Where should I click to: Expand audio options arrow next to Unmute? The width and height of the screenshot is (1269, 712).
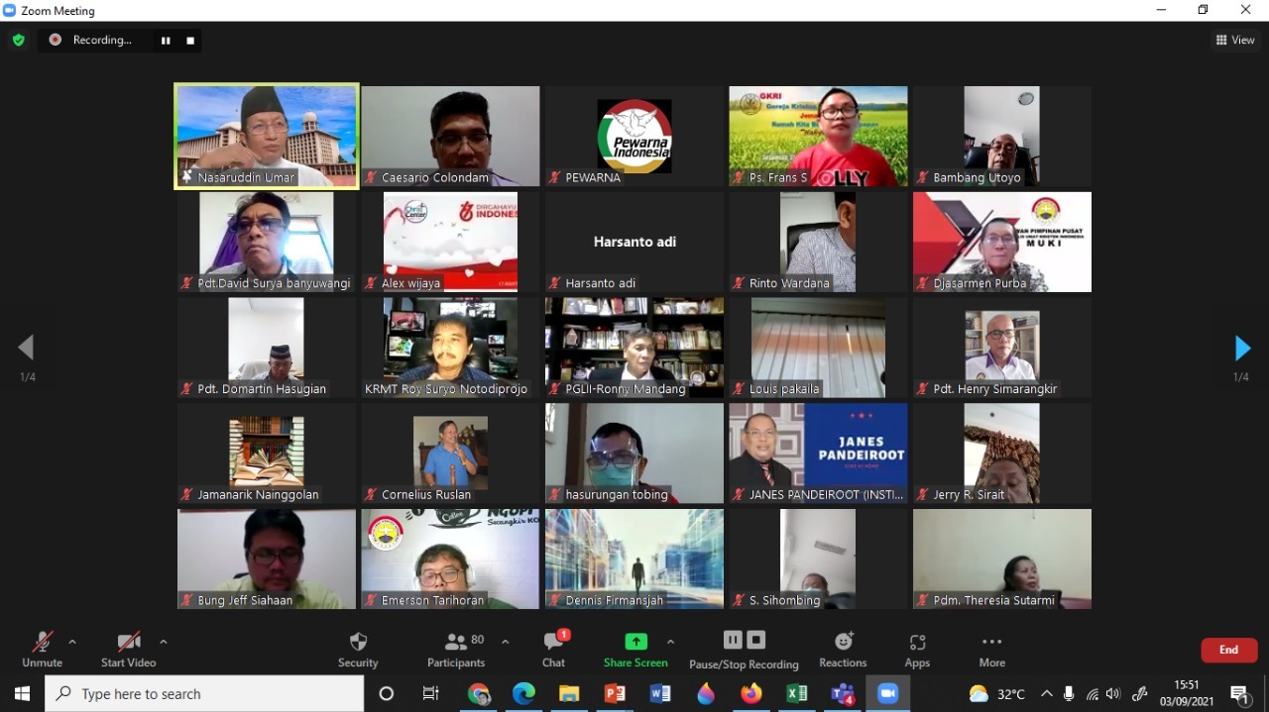pos(72,642)
